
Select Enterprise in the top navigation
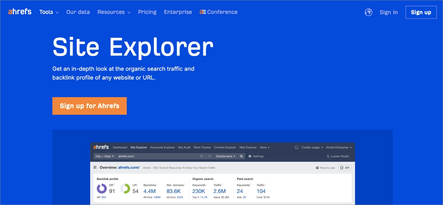(178, 12)
